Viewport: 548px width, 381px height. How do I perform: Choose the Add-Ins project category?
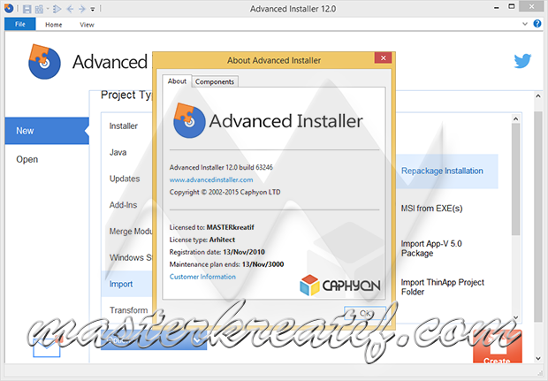123,205
